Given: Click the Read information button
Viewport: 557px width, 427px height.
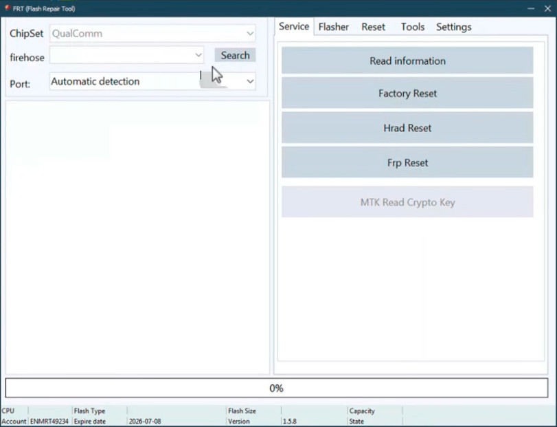Looking at the screenshot, I should 407,61.
